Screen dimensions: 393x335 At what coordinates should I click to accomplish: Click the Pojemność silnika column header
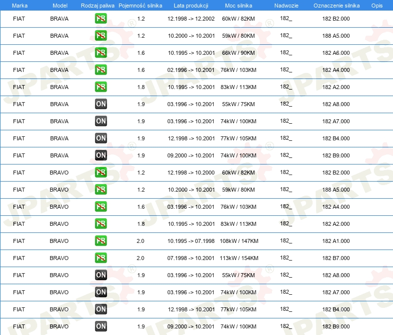tap(140, 6)
